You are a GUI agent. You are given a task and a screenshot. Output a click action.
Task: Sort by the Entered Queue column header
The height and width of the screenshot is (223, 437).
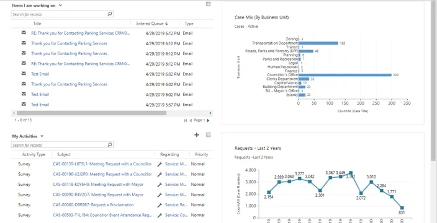tap(152, 24)
